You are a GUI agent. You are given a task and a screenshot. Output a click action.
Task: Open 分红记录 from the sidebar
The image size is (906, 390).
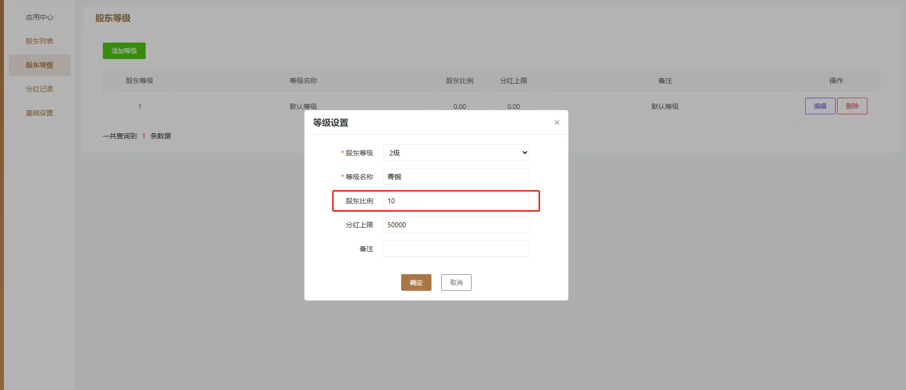pyautogui.click(x=40, y=89)
